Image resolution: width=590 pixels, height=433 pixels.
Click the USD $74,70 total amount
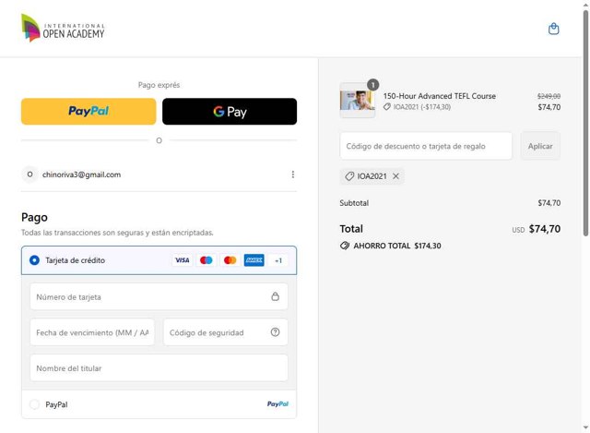[x=536, y=229]
